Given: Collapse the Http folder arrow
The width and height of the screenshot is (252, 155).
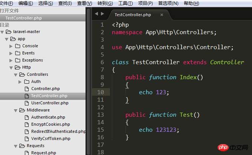Looking at the screenshot, I should pyautogui.click(x=11, y=68).
